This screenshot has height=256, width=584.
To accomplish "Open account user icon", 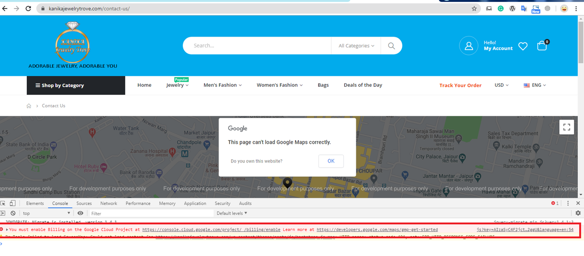I will [469, 46].
